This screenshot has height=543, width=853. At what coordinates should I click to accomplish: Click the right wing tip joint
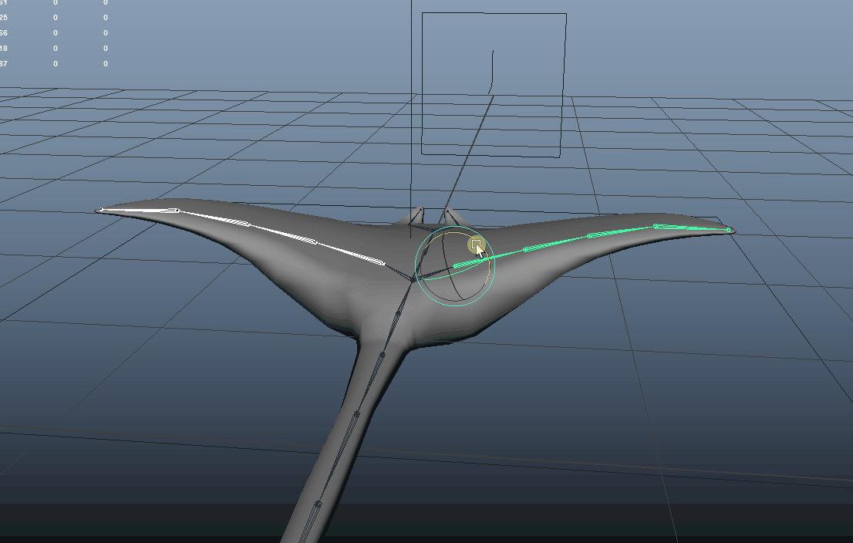tap(728, 229)
